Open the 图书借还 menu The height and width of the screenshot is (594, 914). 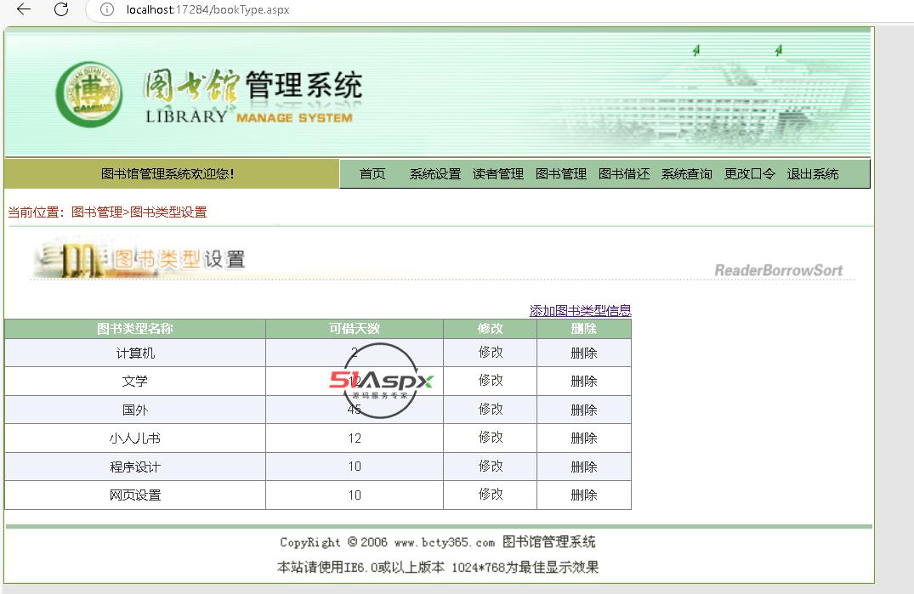click(x=623, y=174)
